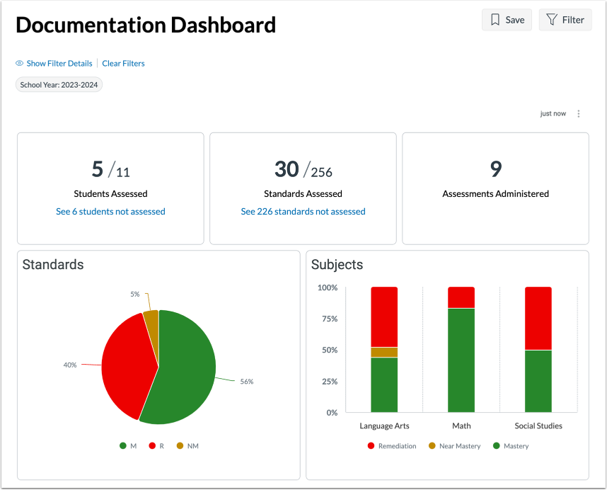607x490 pixels.
Task: Click the 5 /11 Students Assessed value
Action: pyautogui.click(x=110, y=170)
